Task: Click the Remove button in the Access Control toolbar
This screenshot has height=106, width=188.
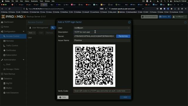Action: click(50, 33)
